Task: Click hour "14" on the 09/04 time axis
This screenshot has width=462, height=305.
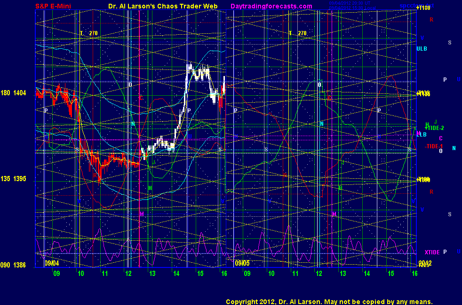Action: pos(176,274)
